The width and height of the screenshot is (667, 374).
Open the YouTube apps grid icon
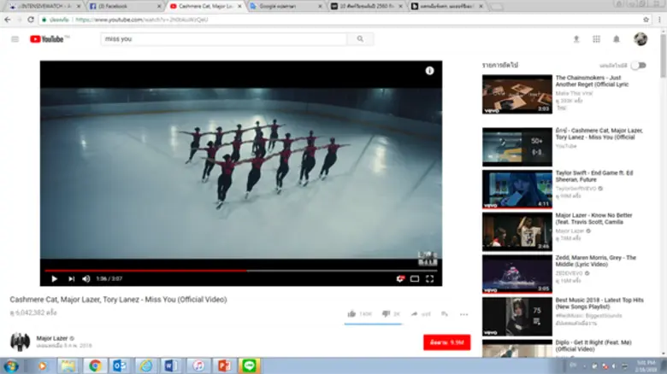coord(596,39)
